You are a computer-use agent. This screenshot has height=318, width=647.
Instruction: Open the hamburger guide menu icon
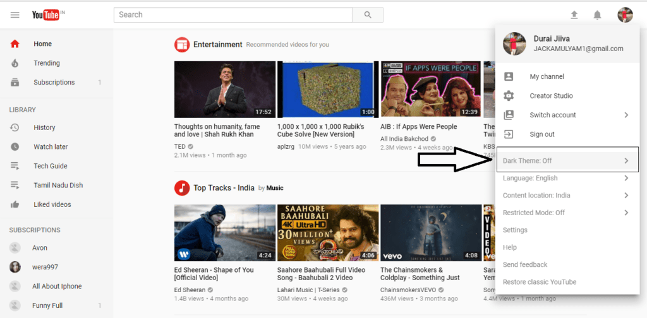(15, 15)
